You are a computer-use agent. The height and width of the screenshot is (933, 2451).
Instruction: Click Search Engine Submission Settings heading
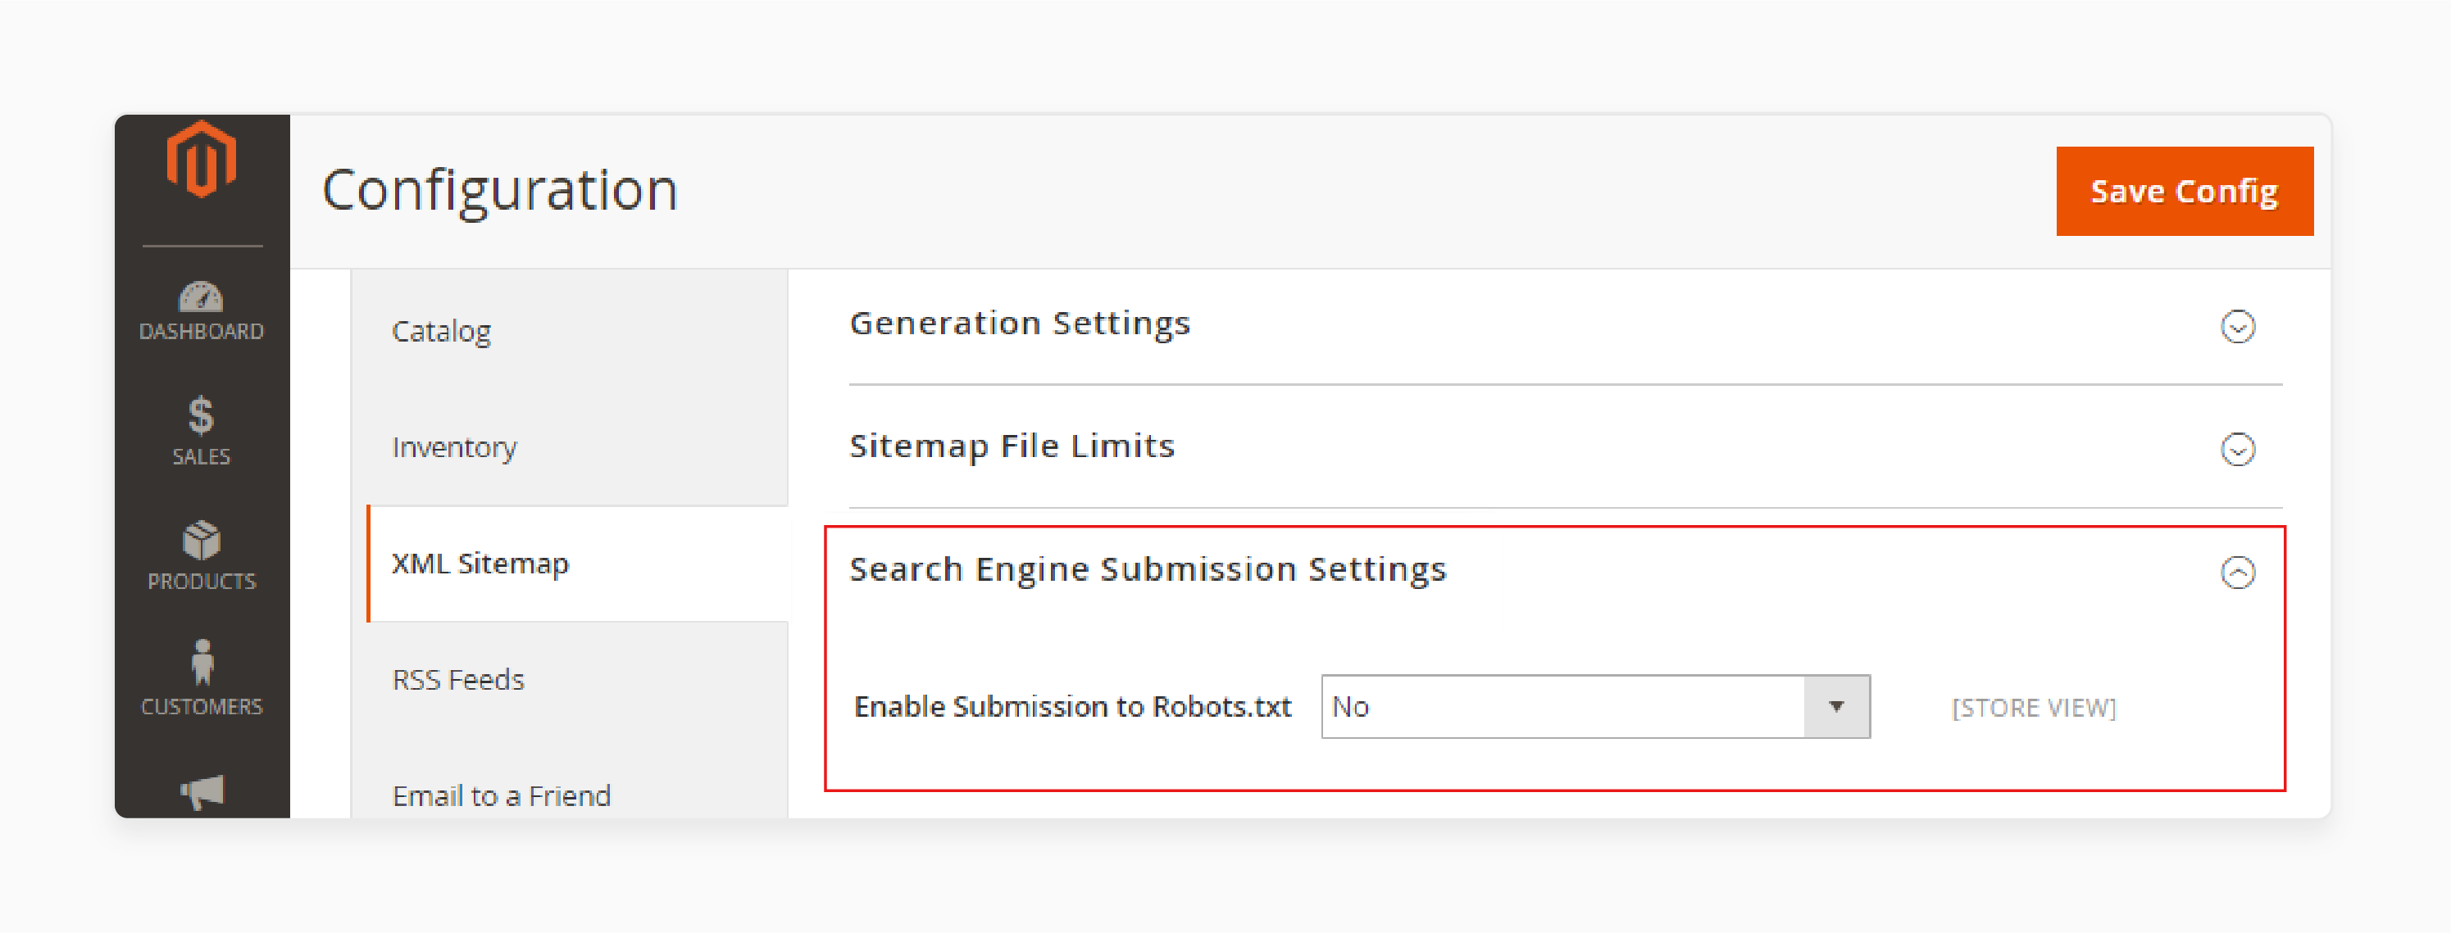coord(1148,569)
